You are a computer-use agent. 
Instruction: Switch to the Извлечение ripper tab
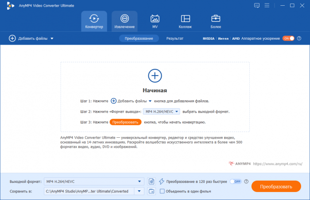click(x=124, y=21)
